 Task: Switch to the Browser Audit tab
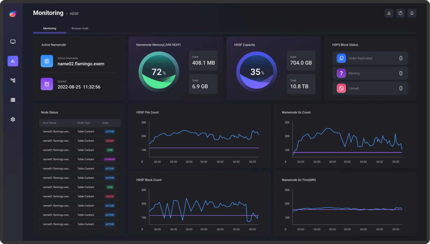tap(80, 29)
